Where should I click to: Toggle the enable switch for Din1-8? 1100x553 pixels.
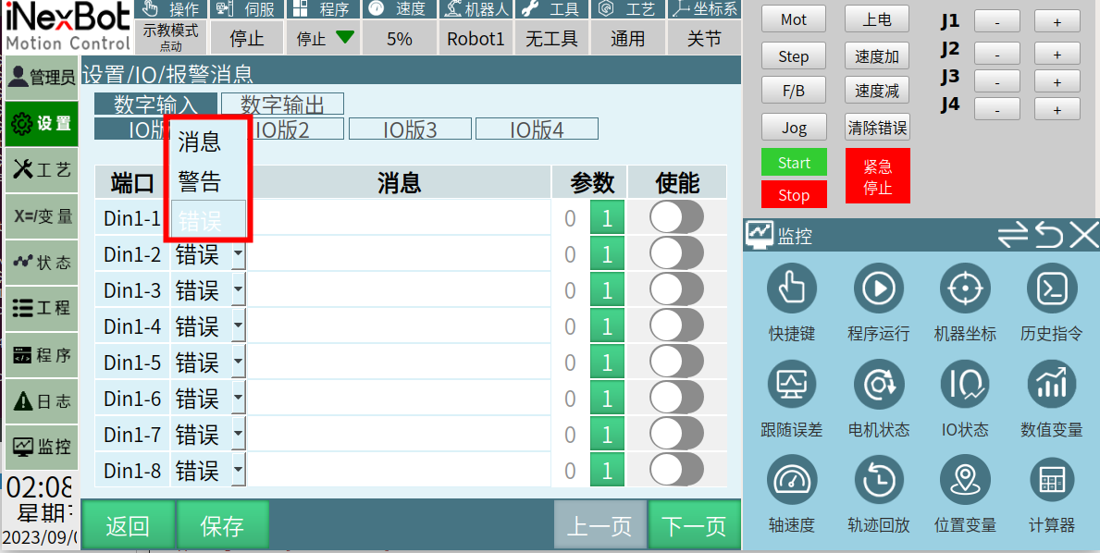(676, 470)
